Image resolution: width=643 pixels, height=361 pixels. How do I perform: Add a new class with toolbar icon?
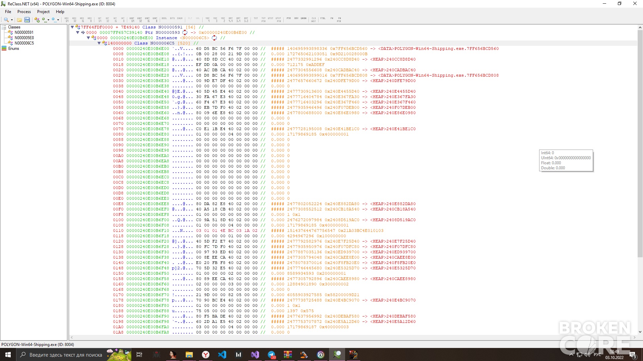click(x=37, y=20)
